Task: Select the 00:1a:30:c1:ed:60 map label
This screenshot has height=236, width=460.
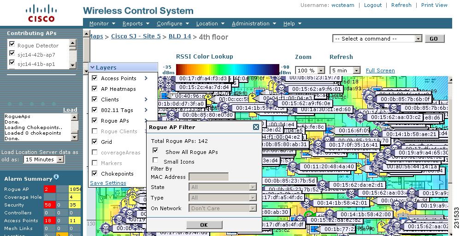Action: point(326,110)
